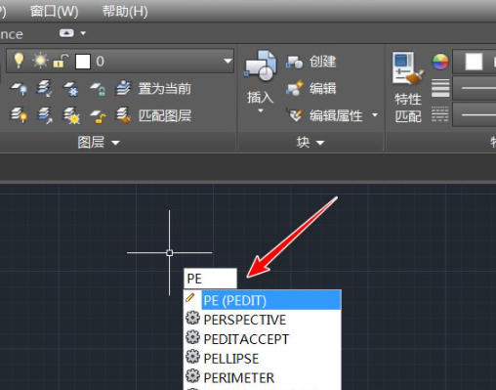The height and width of the screenshot is (390, 496).
Task: Click the 编辑属性 icon
Action: tap(295, 115)
